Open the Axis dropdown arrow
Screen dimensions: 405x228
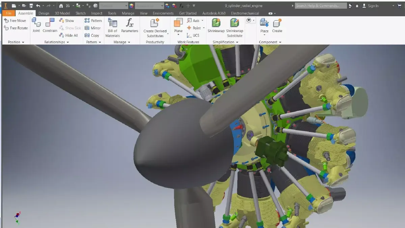tap(203, 21)
